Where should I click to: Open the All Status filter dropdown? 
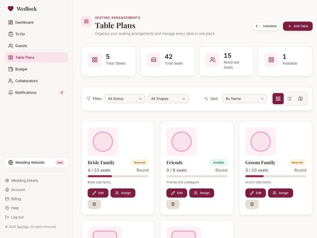[x=125, y=99]
